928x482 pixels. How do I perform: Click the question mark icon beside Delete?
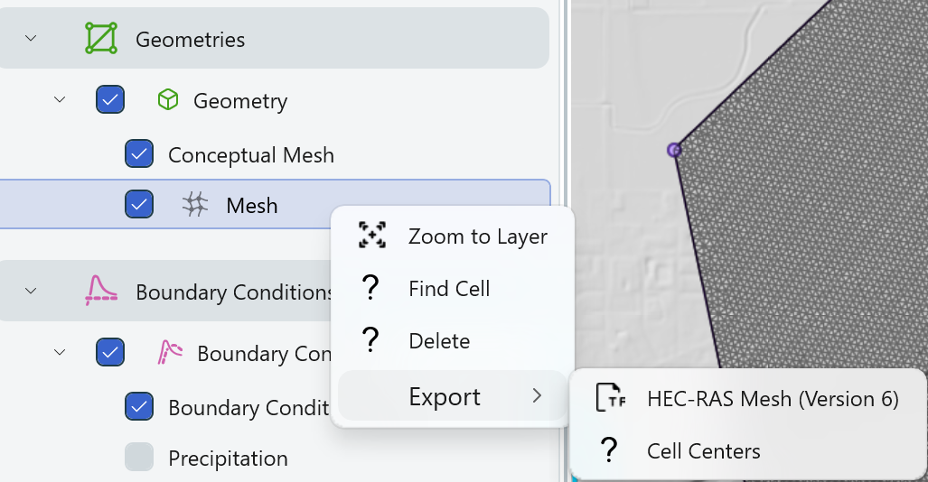pyautogui.click(x=370, y=341)
